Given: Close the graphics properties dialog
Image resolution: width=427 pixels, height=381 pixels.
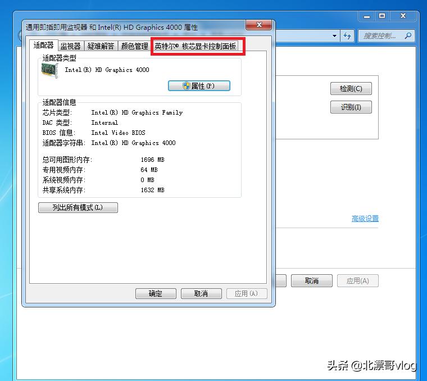Looking at the screenshot, I should coord(258,25).
